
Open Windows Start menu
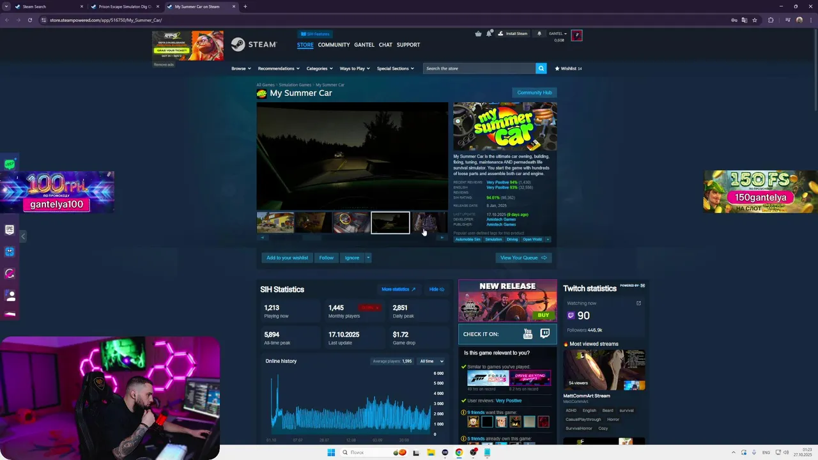tap(331, 452)
